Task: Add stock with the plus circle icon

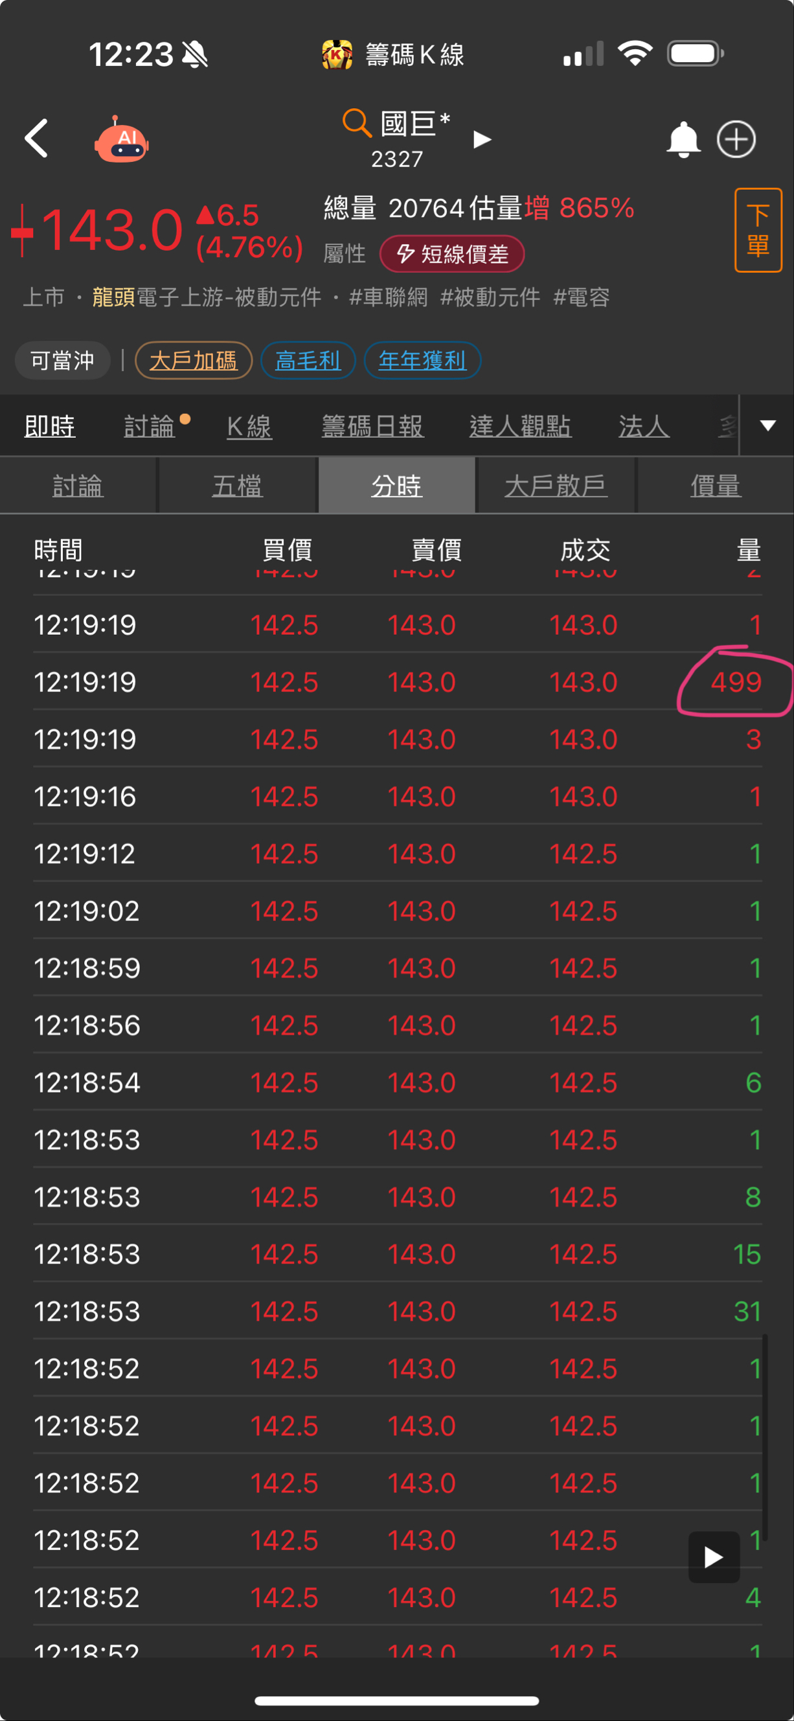Action: click(736, 139)
